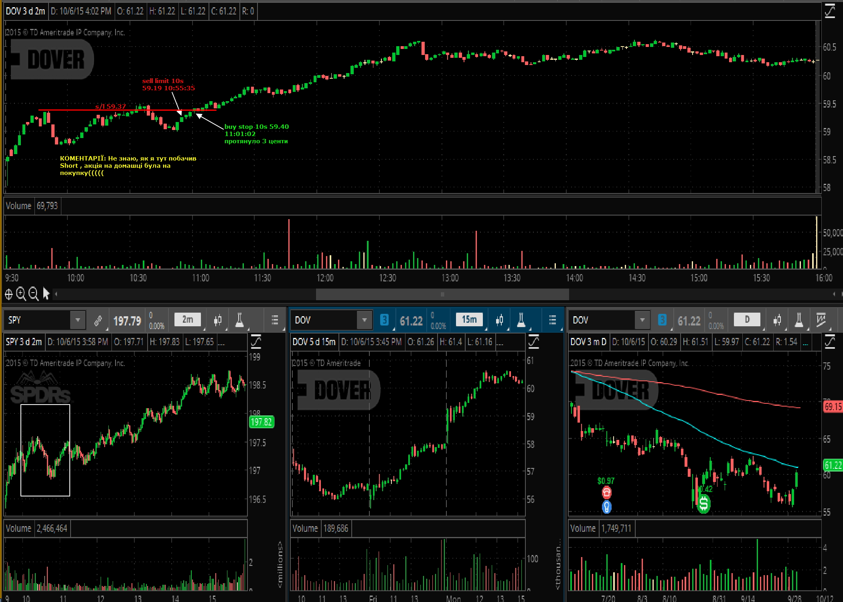Click the blue light bulb event icon on the daily chart
Image resolution: width=843 pixels, height=602 pixels.
pos(606,507)
